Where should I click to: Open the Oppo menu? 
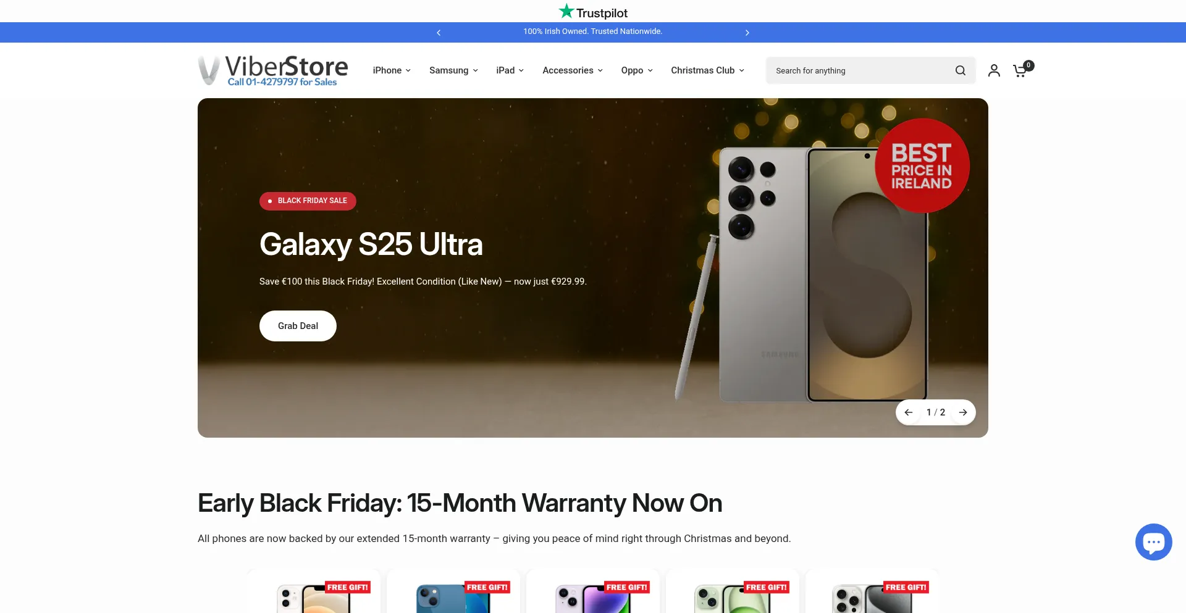[x=637, y=70]
